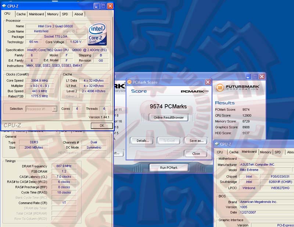Click the Command Rate value 1T
Viewport: 294px width, 227px height.
pos(64,203)
